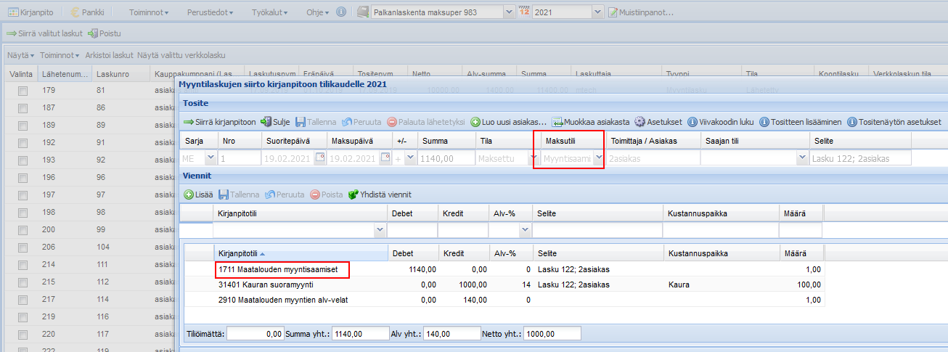
Task: Click Arkistoi laskut link
Action: [109, 55]
